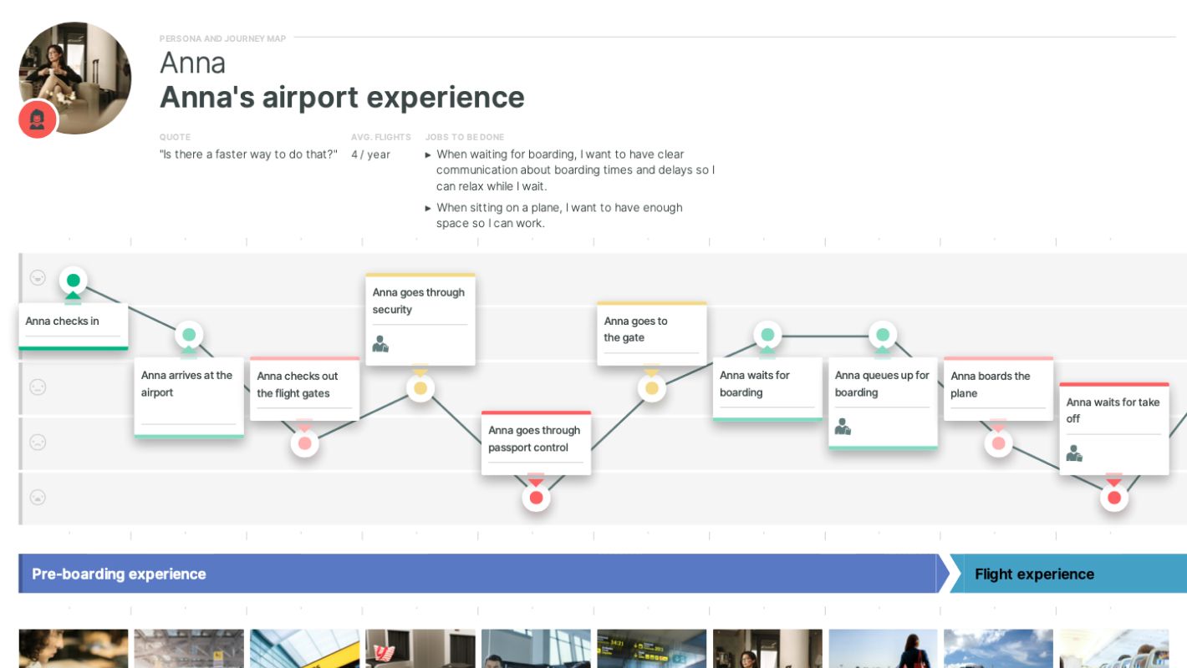Expand first job-to-be-done bullet about boarding

tap(429, 154)
